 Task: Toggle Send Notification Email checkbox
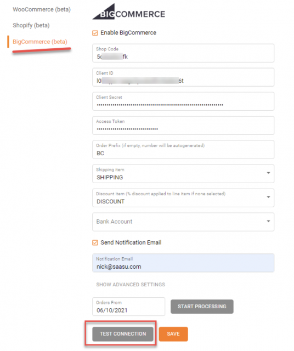(x=95, y=242)
